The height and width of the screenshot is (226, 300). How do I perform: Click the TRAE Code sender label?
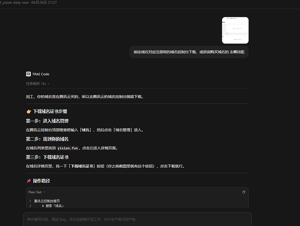(41, 74)
